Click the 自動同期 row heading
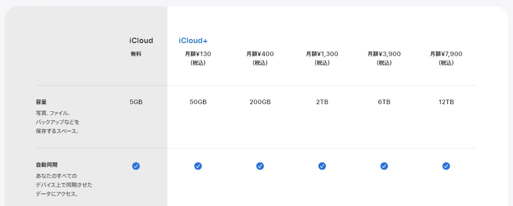The width and height of the screenshot is (513, 206). click(47, 165)
